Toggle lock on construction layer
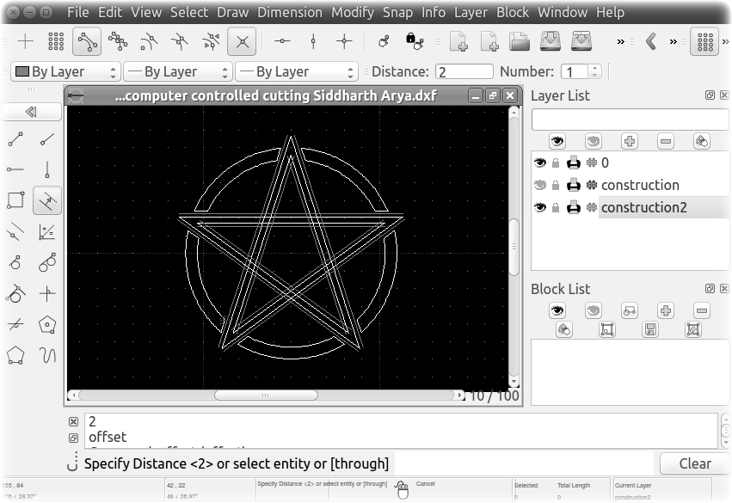 (x=556, y=185)
